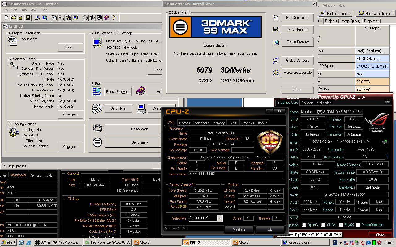Viewport: 396px width, 247px height.
Task: Toggle the CUDA checkbox in GPU-Z
Action: 324,225
